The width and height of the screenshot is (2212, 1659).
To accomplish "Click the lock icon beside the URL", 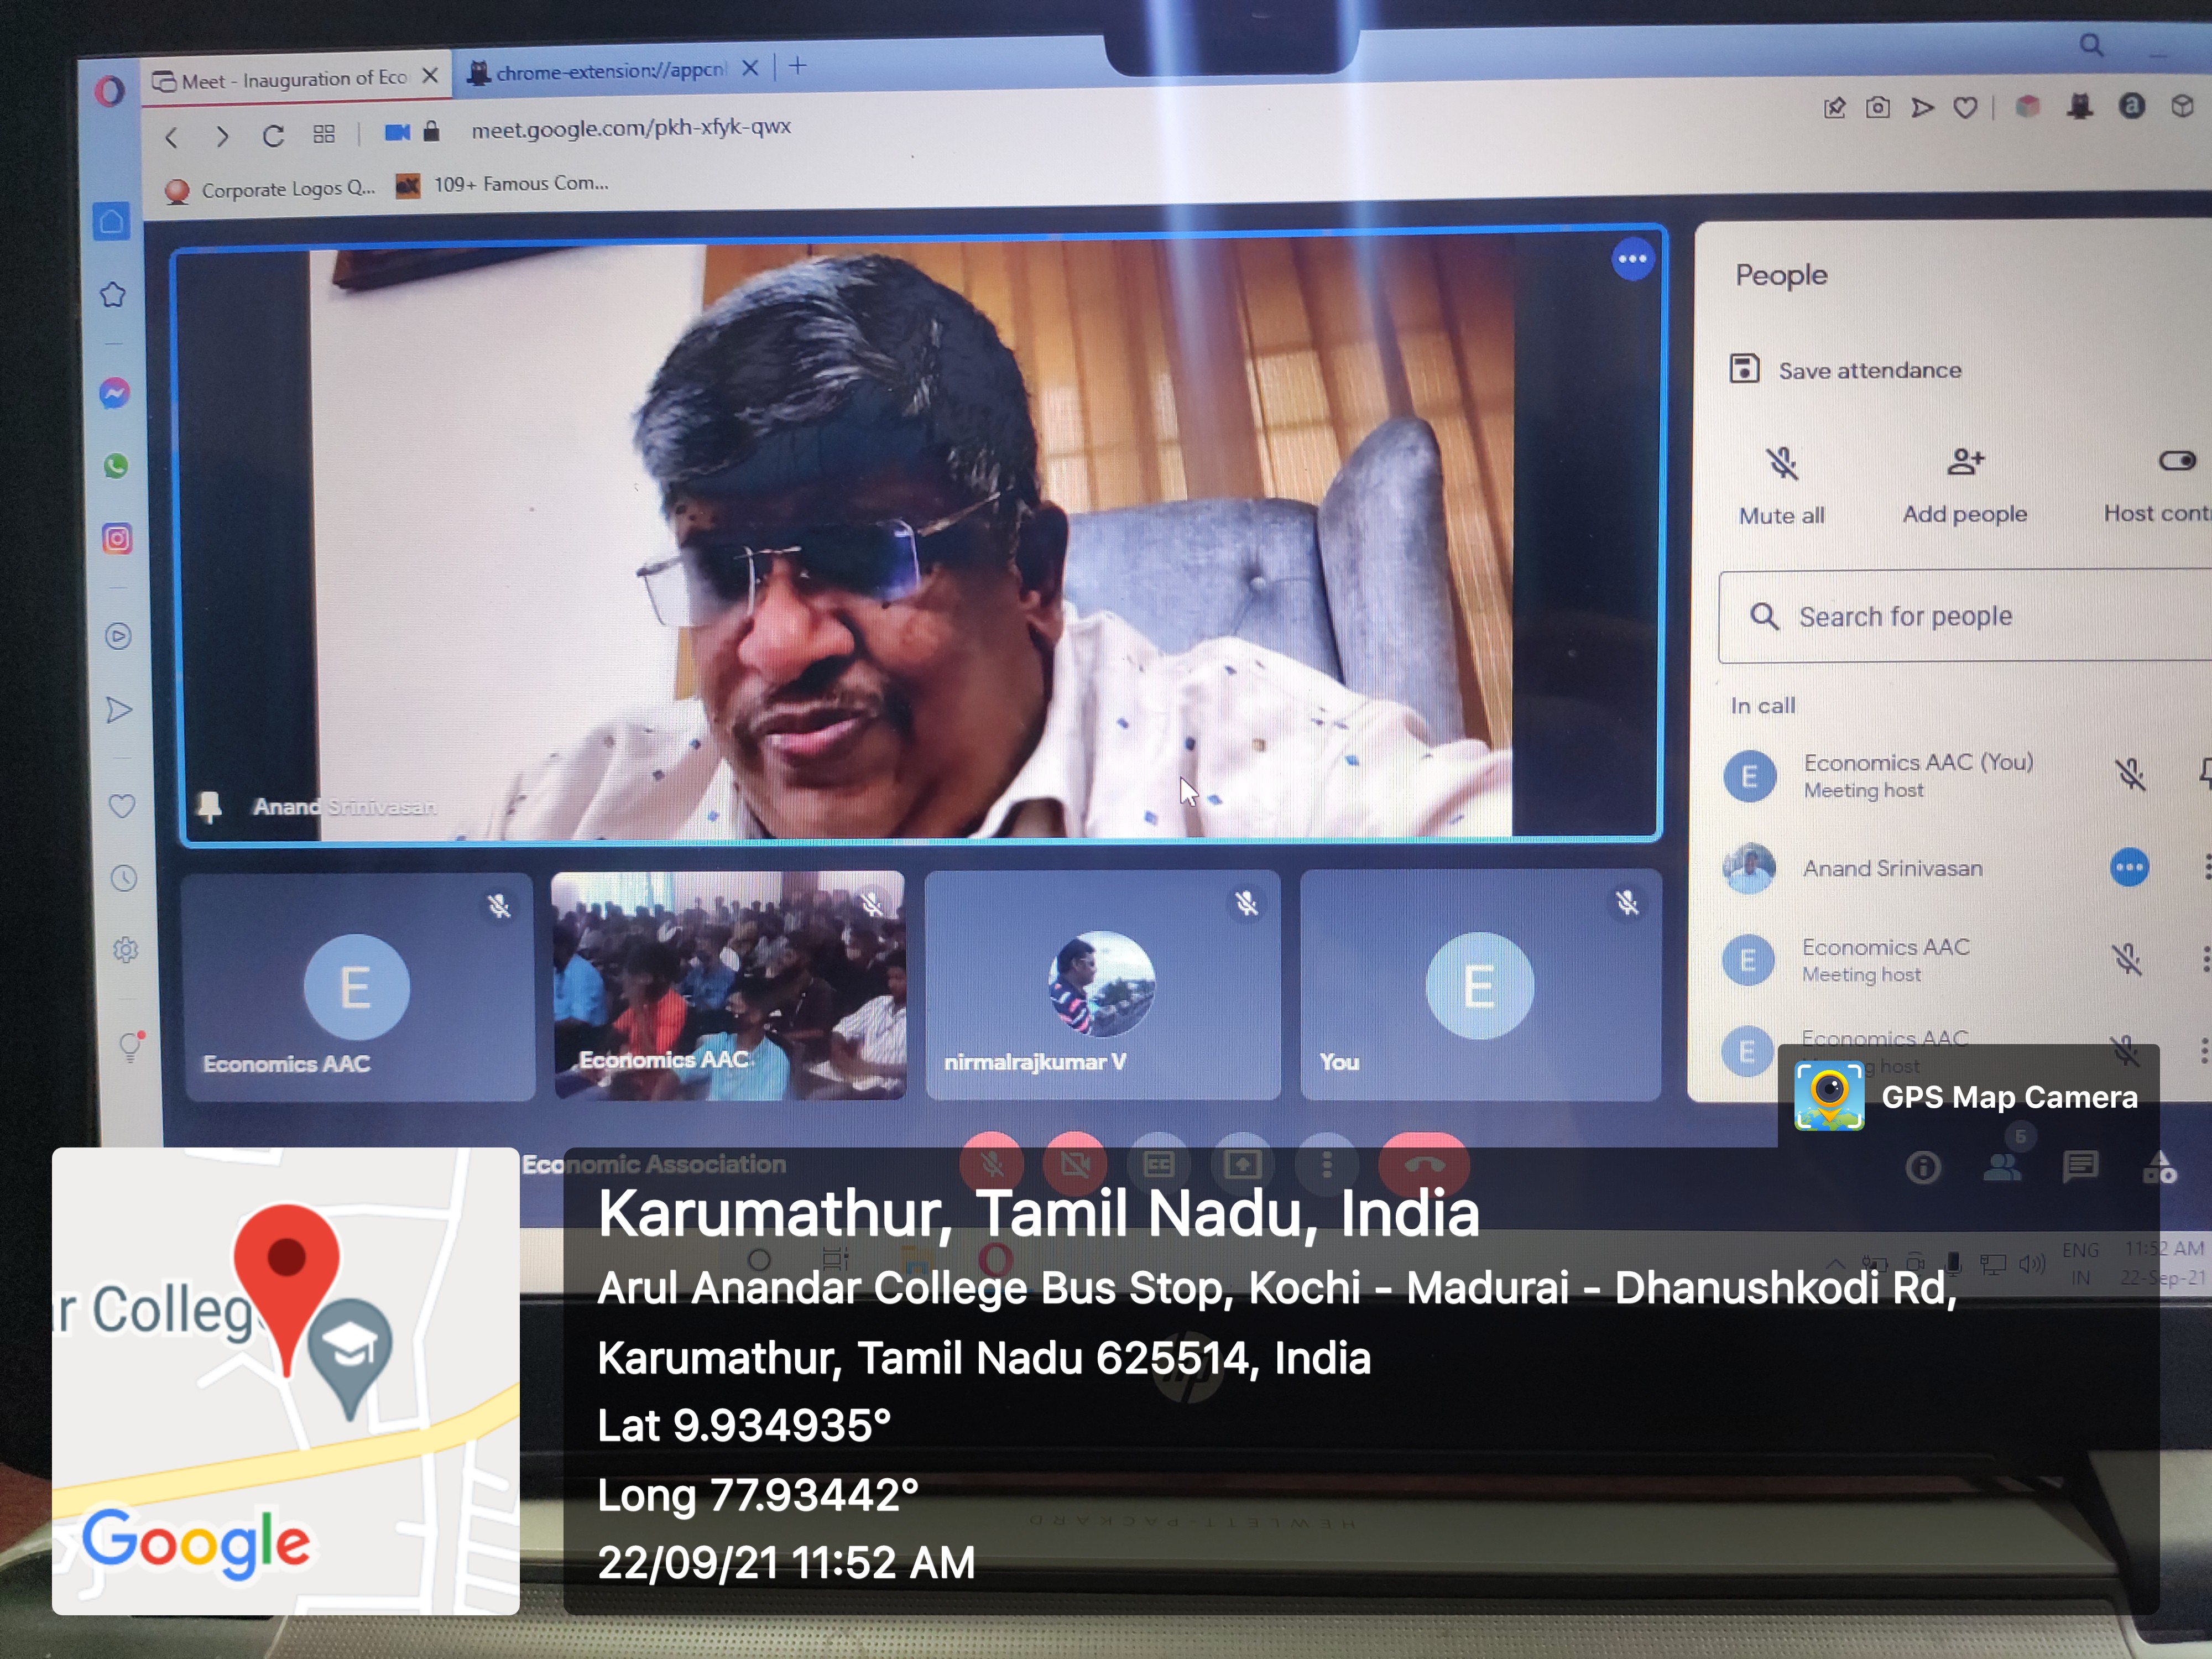I will pos(431,131).
